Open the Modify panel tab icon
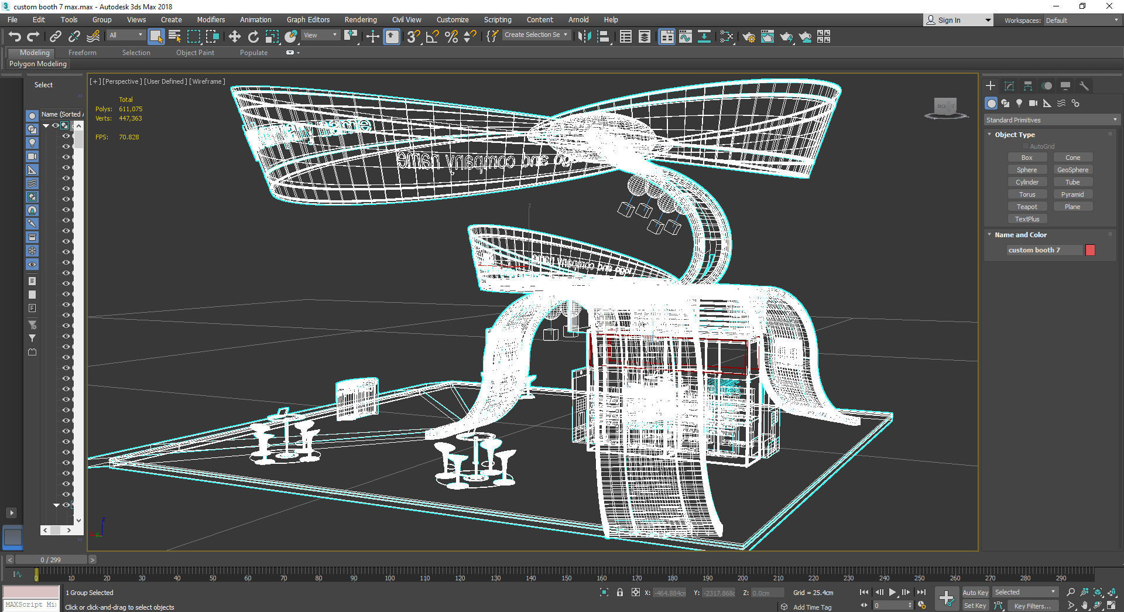This screenshot has height=612, width=1124. [x=1009, y=86]
